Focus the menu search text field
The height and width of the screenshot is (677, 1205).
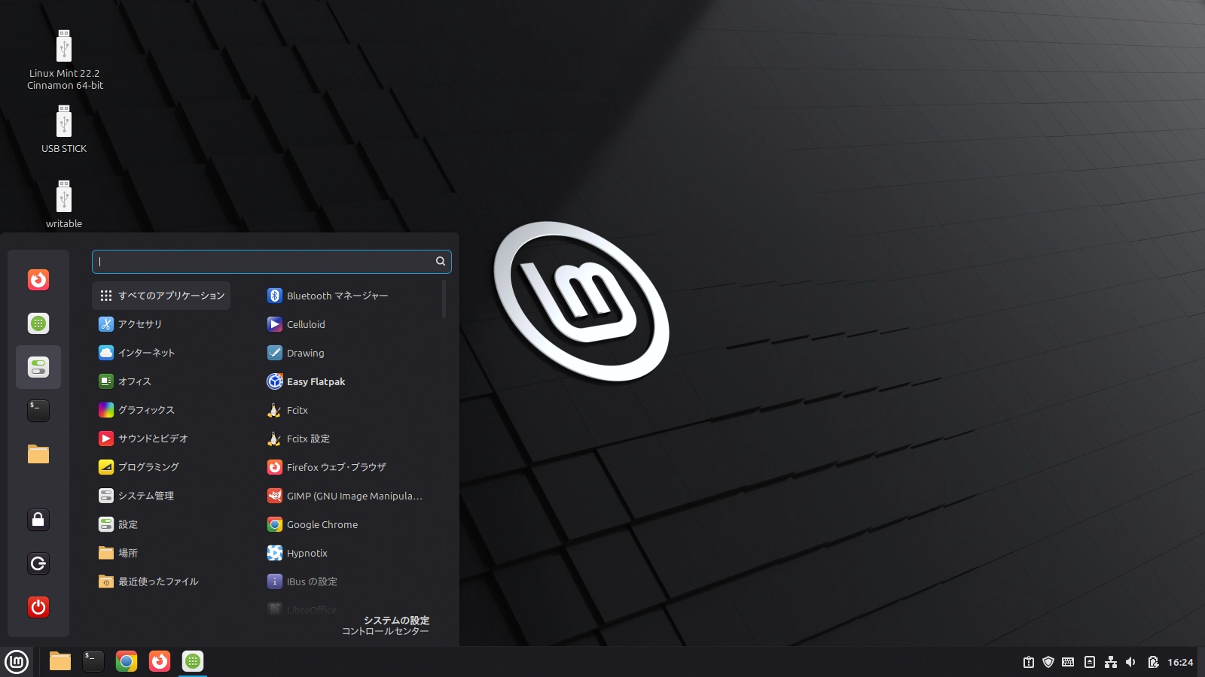pyautogui.click(x=271, y=261)
